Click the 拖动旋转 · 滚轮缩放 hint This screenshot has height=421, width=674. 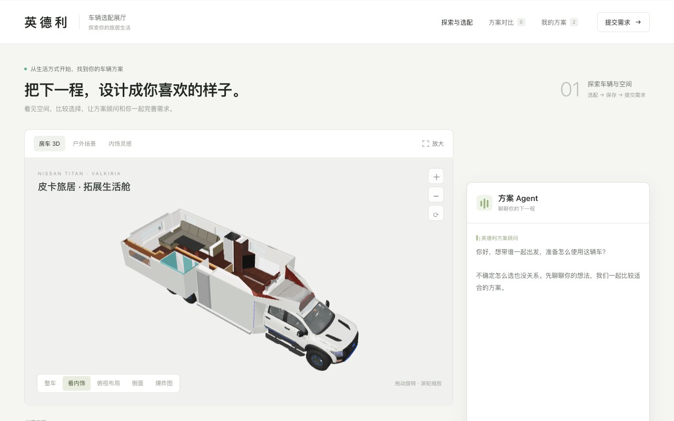418,383
